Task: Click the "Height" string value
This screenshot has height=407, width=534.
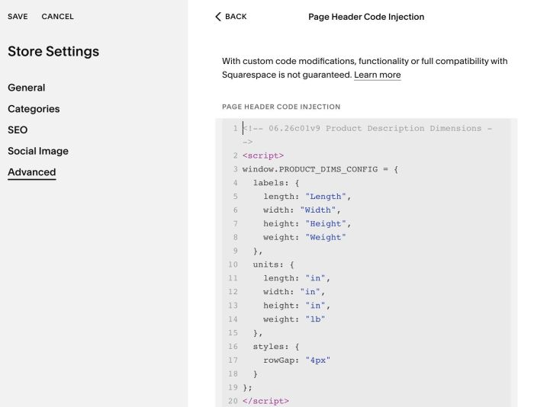Action: coord(326,224)
